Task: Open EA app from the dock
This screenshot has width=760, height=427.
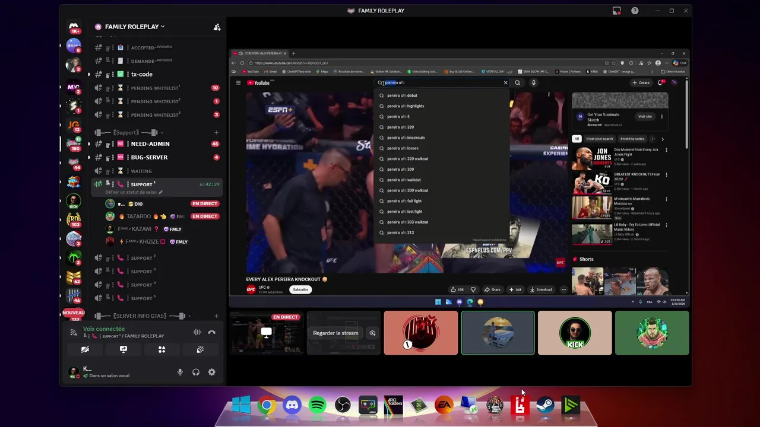Action: pyautogui.click(x=444, y=406)
